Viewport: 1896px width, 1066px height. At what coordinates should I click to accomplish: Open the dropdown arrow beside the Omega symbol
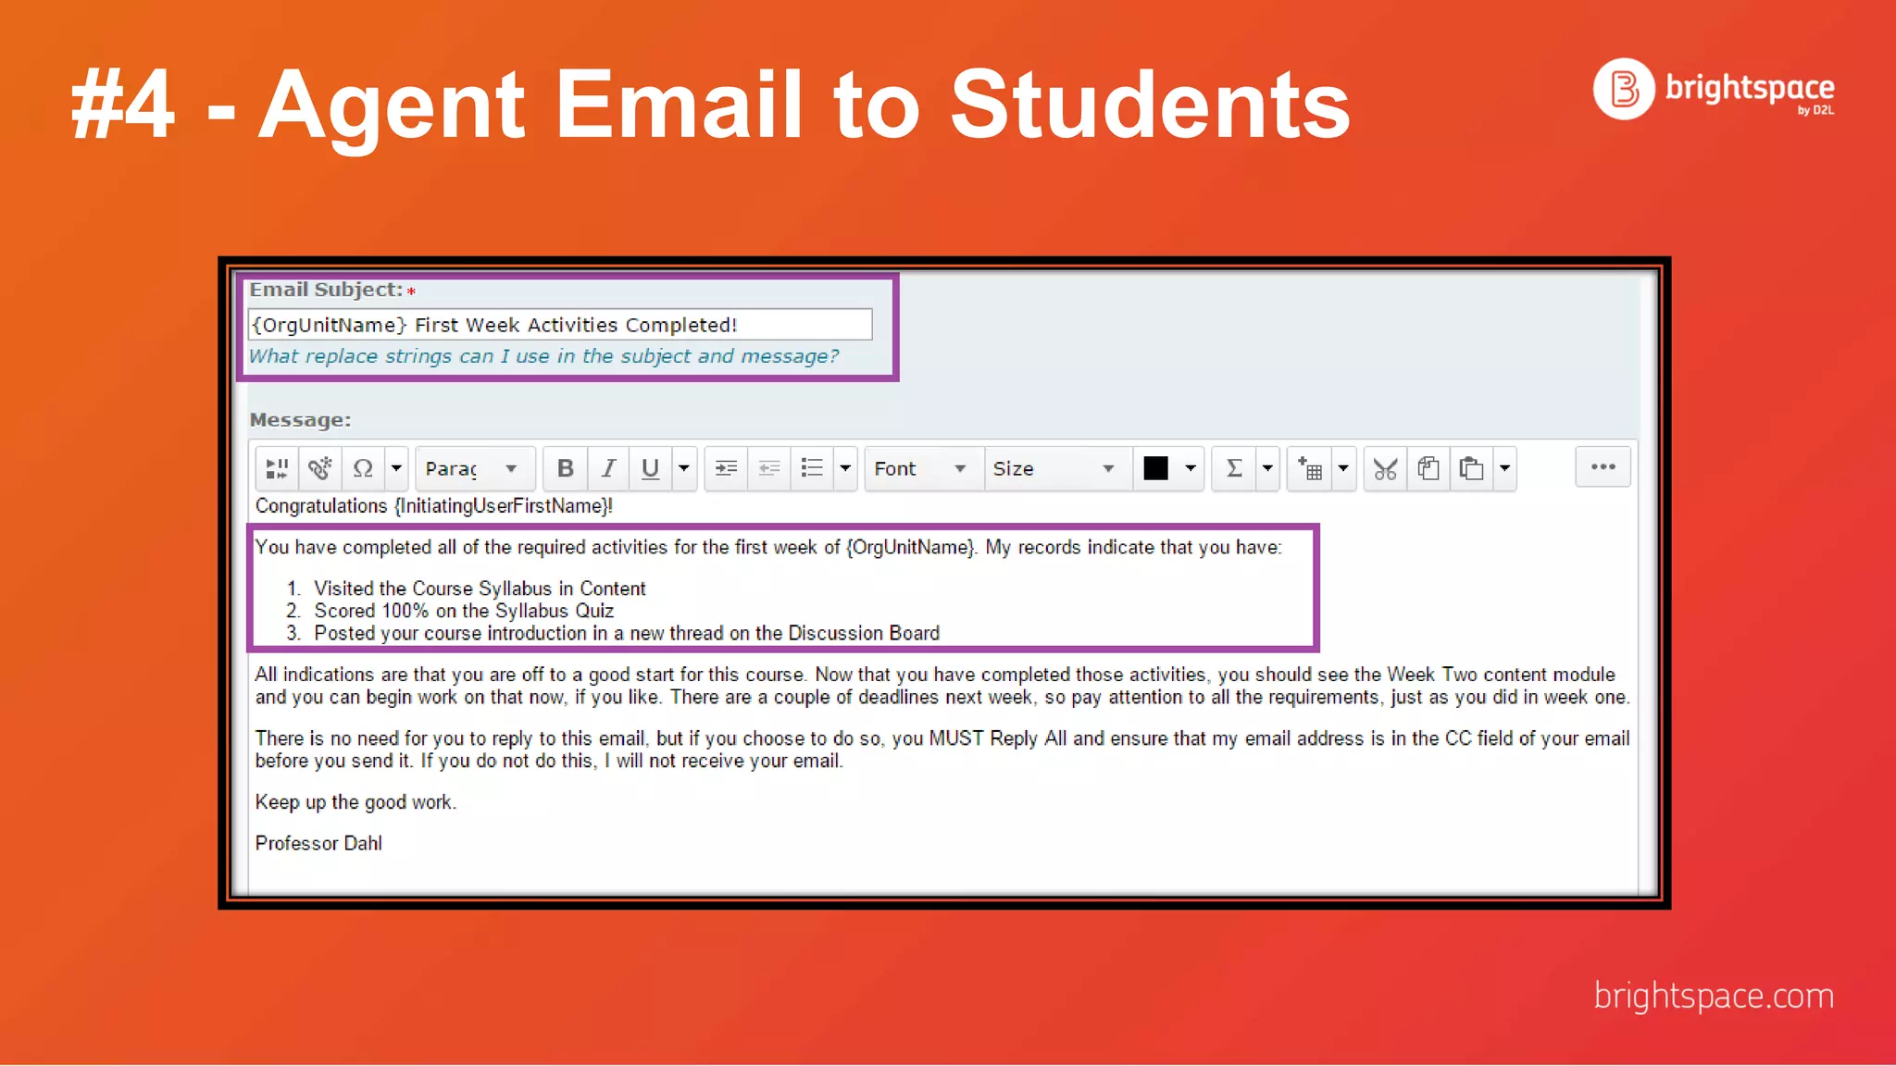pos(396,468)
